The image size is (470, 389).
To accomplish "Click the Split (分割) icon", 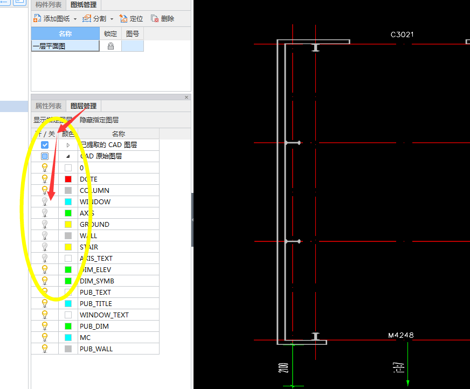I will pos(87,18).
